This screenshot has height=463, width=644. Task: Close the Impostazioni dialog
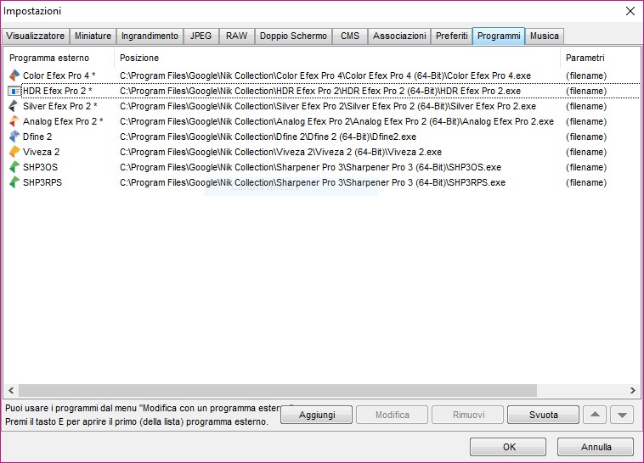click(630, 11)
